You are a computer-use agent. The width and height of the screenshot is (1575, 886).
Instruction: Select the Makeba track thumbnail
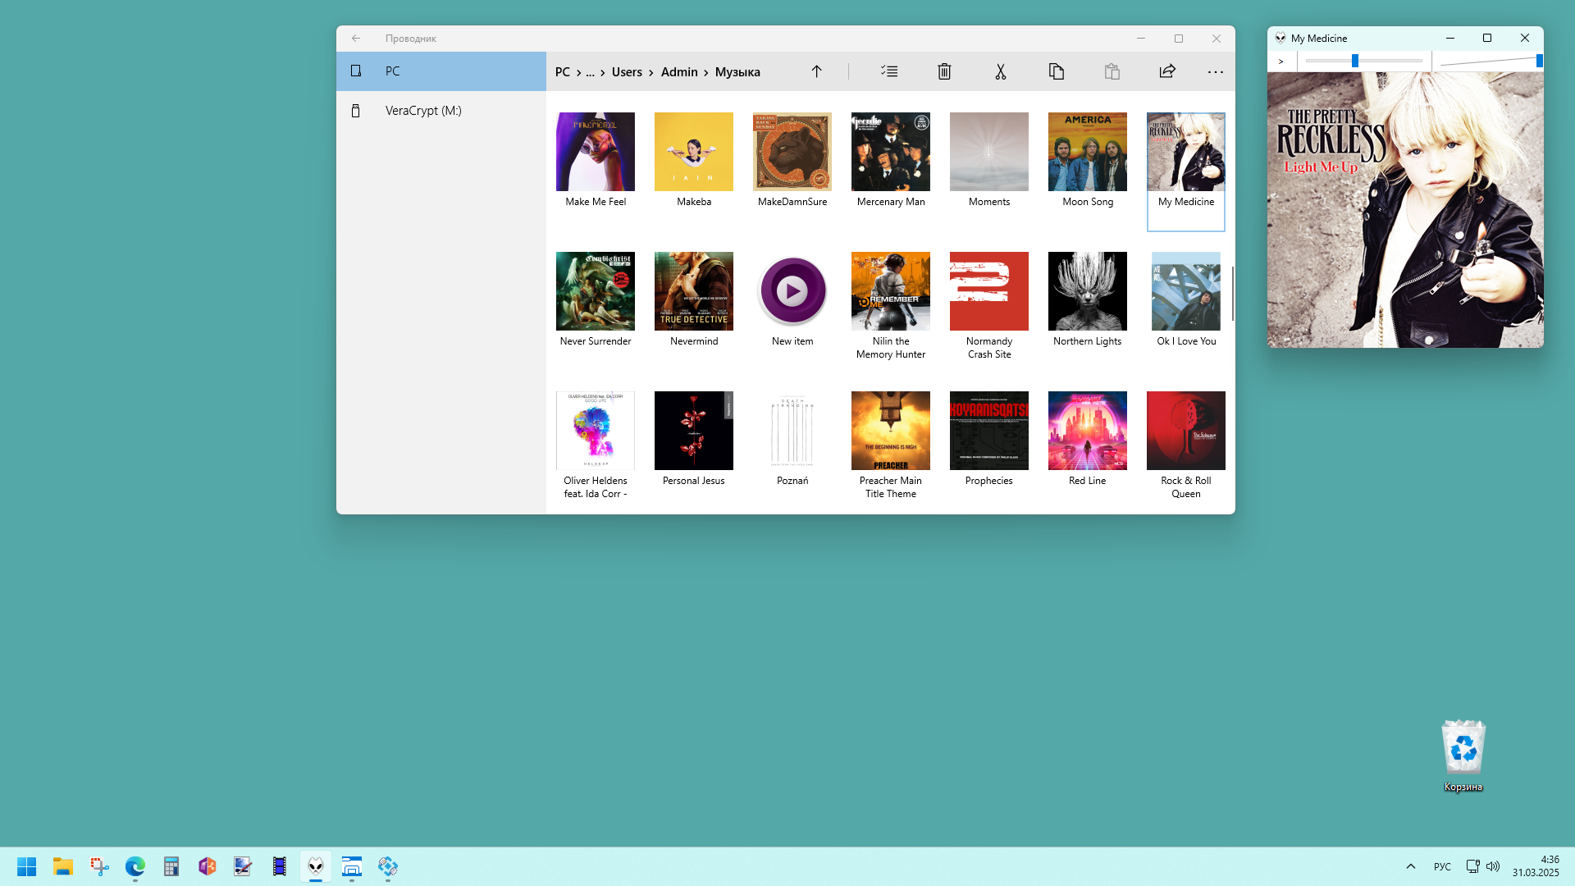(x=694, y=152)
